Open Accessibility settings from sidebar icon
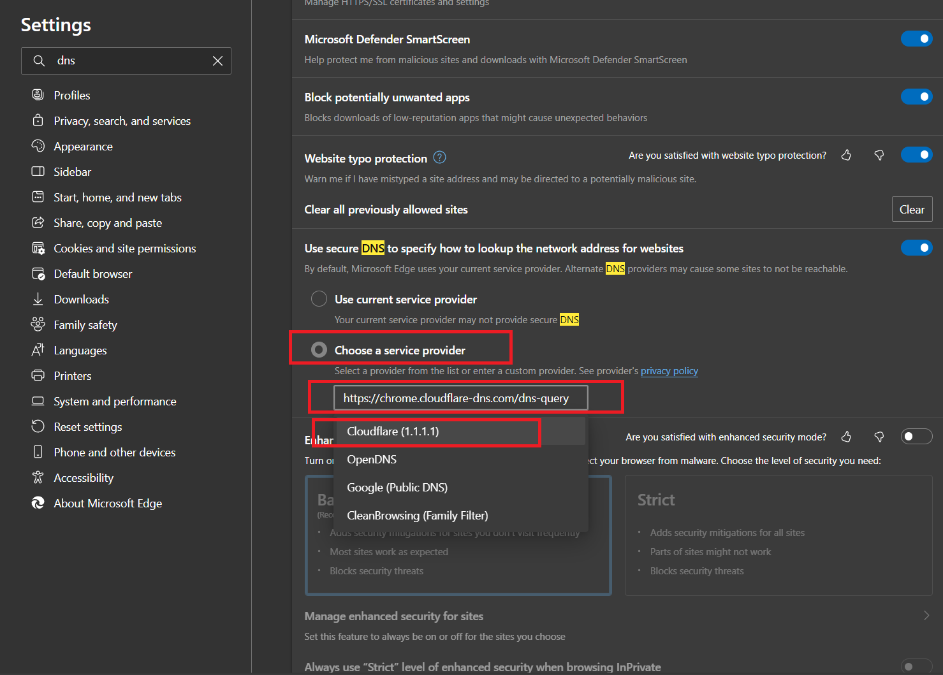This screenshot has width=943, height=675. click(x=38, y=477)
